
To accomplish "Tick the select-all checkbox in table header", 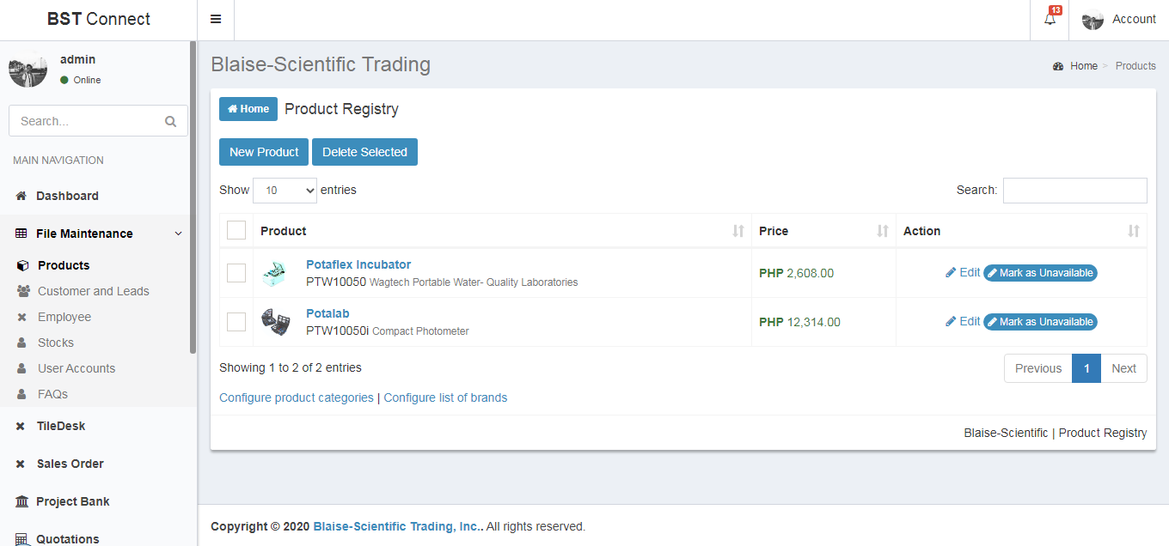I will (236, 230).
